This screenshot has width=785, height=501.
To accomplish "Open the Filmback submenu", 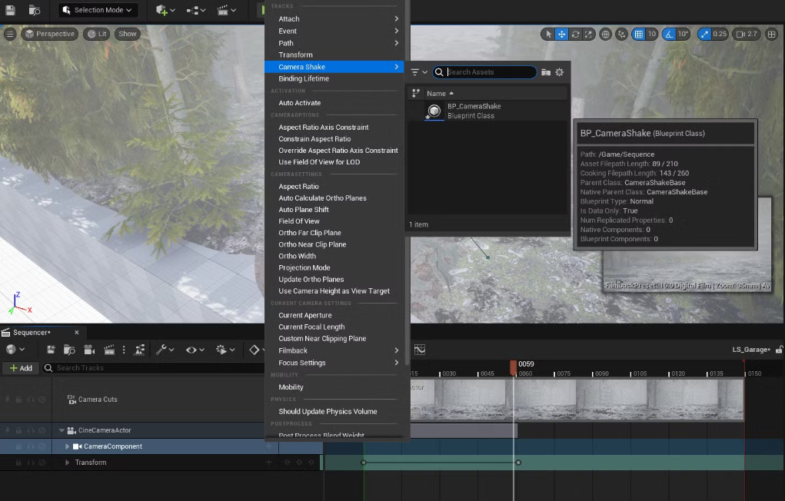I will 334,350.
